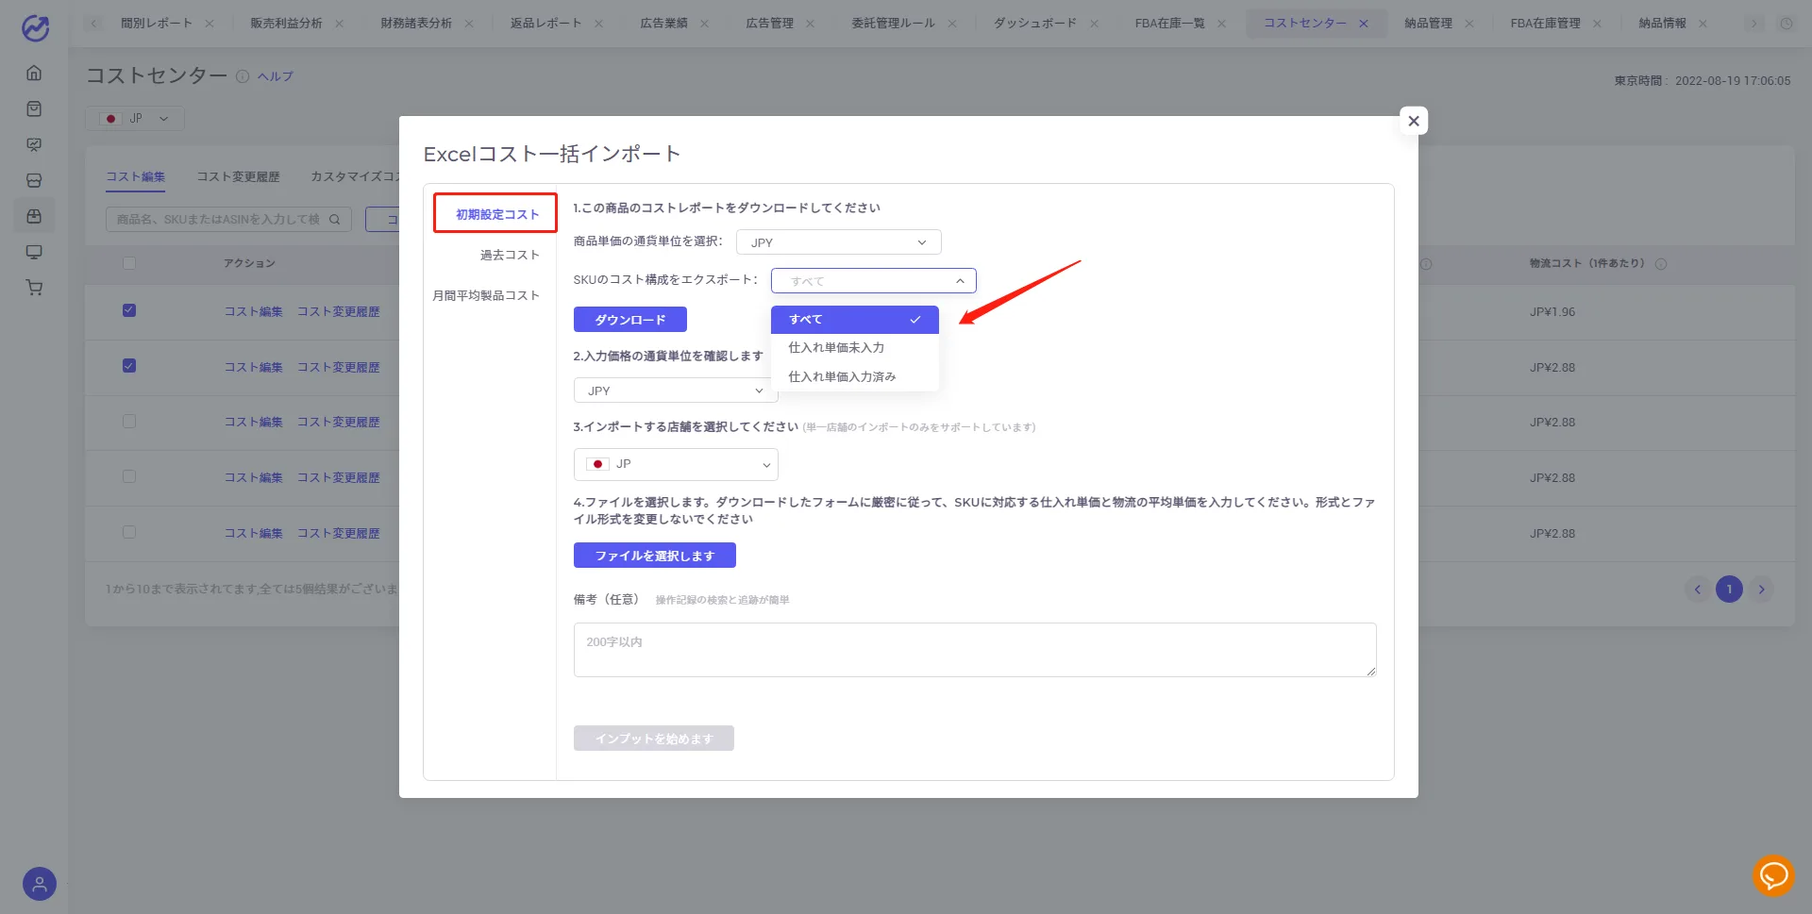This screenshot has height=914, width=1812.
Task: Uncheck the JP¥1.96 row checkbox
Action: (129, 310)
